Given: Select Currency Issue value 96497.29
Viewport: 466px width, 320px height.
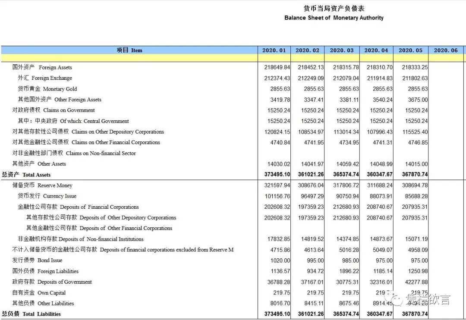Looking at the screenshot, I should [312, 196].
